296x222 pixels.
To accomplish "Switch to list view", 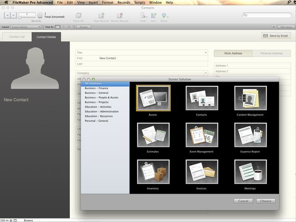I will click(x=63, y=27).
